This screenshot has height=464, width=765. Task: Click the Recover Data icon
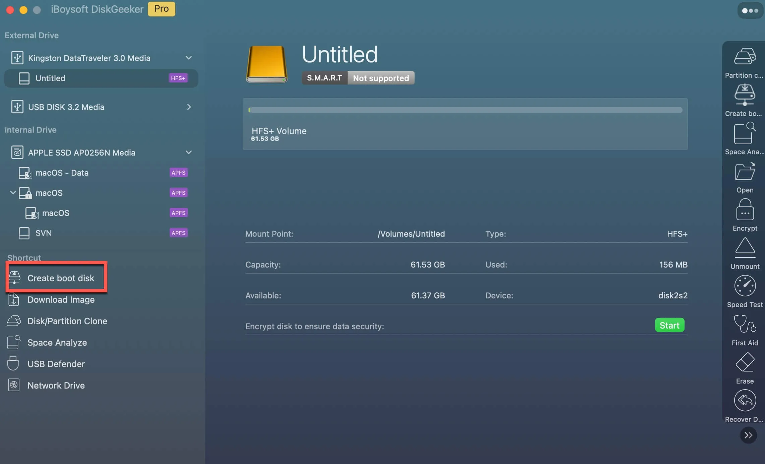[x=745, y=400]
